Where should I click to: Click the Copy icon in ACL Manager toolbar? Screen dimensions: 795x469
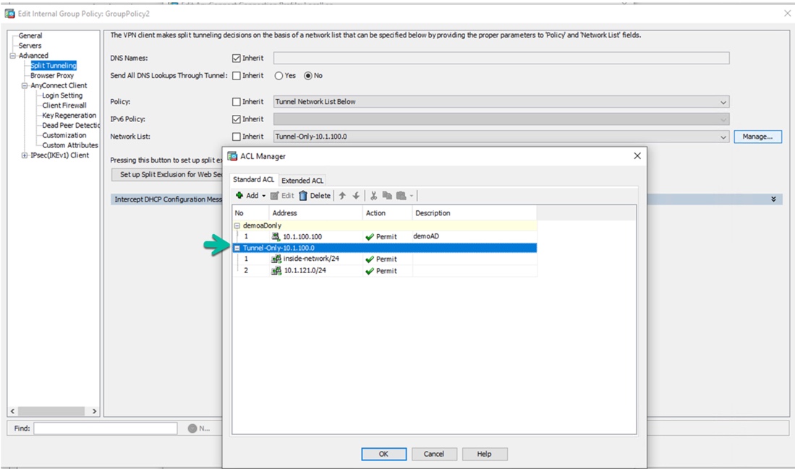389,195
